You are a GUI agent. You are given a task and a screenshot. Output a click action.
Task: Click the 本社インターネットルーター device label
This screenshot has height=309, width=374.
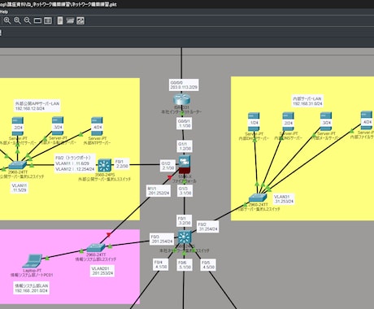point(181,112)
